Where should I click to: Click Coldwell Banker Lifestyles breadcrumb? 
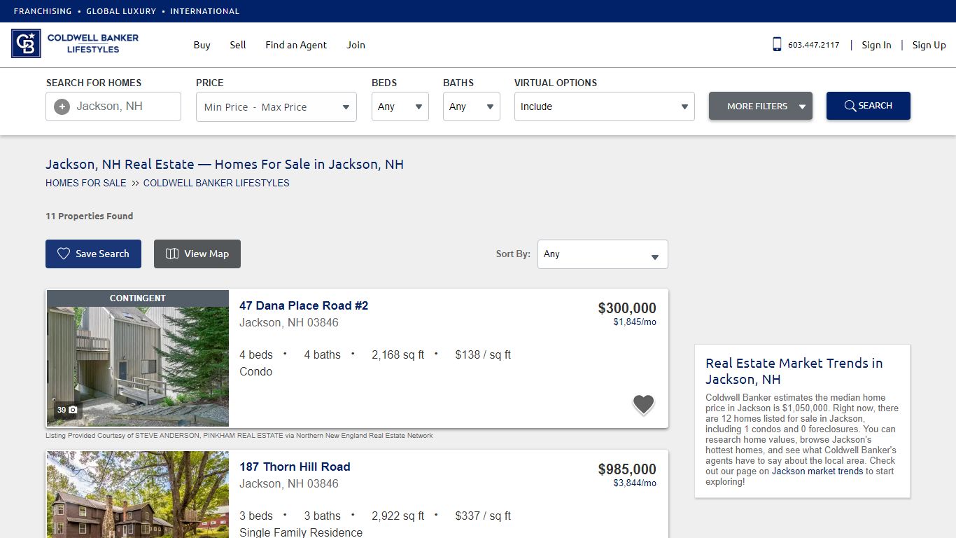click(216, 183)
